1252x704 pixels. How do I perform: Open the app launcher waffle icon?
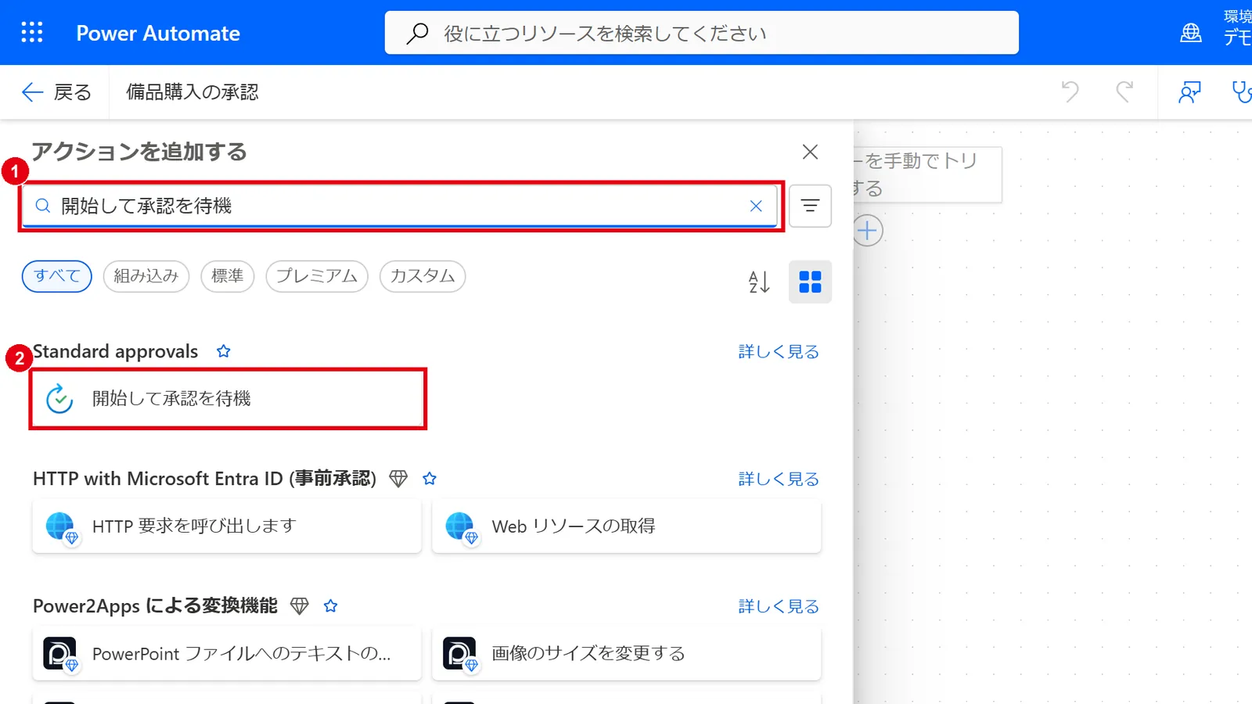click(x=32, y=32)
